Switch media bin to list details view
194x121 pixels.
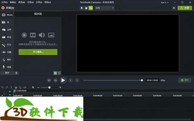point(60,73)
